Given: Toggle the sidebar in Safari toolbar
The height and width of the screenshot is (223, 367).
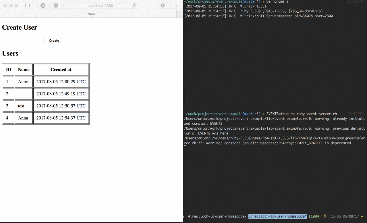Looking at the screenshot, I should (27, 5).
